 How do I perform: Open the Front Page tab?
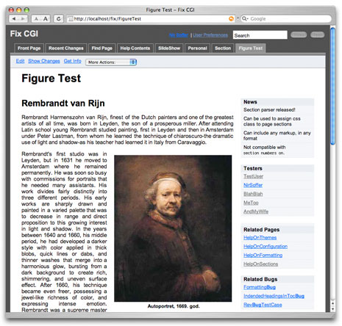tap(29, 48)
